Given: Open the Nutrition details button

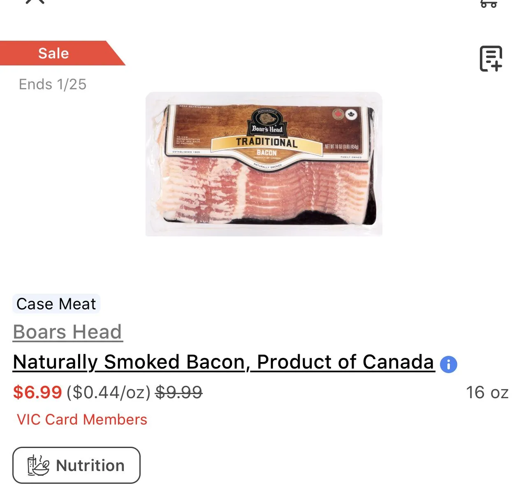Looking at the screenshot, I should click(x=76, y=465).
